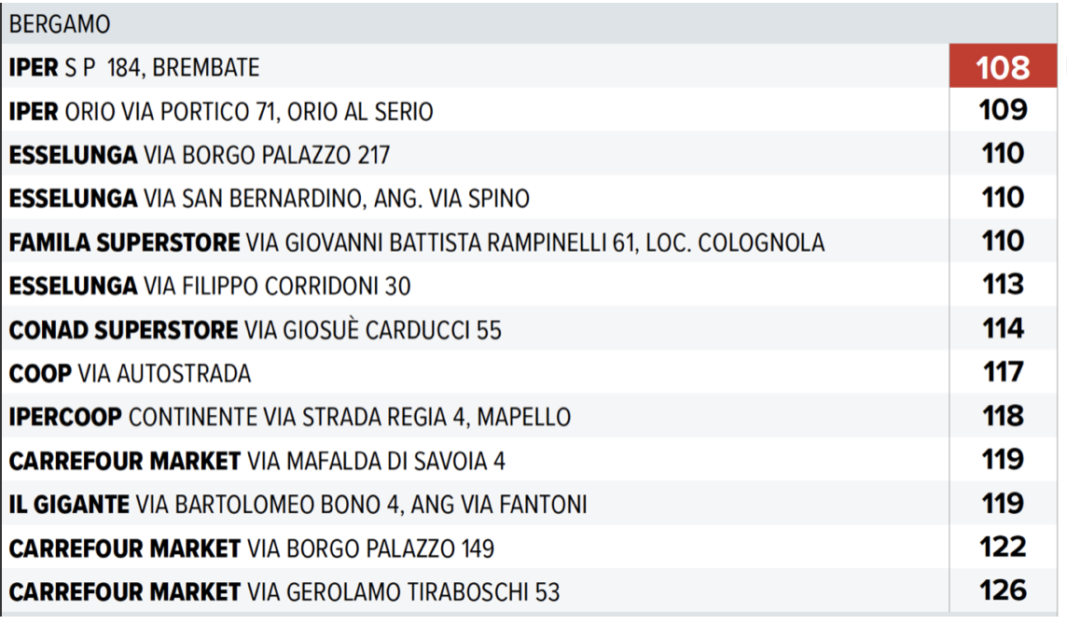
Task: Select Esselunga Via San Bernardino row
Action: pos(269,199)
